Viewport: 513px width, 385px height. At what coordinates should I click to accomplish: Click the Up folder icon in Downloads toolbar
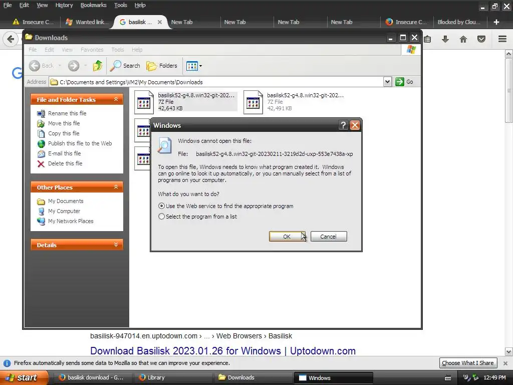[98, 66]
